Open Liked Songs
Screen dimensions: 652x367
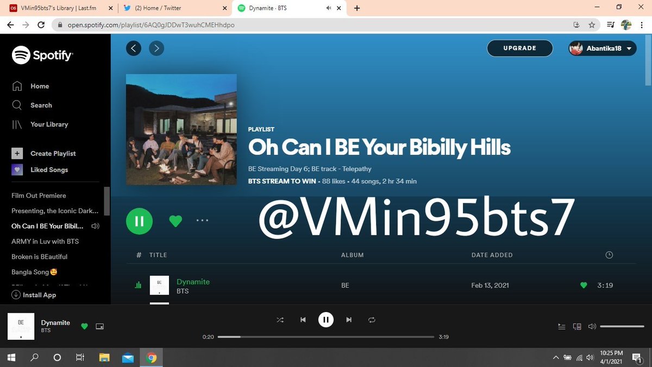(x=40, y=170)
